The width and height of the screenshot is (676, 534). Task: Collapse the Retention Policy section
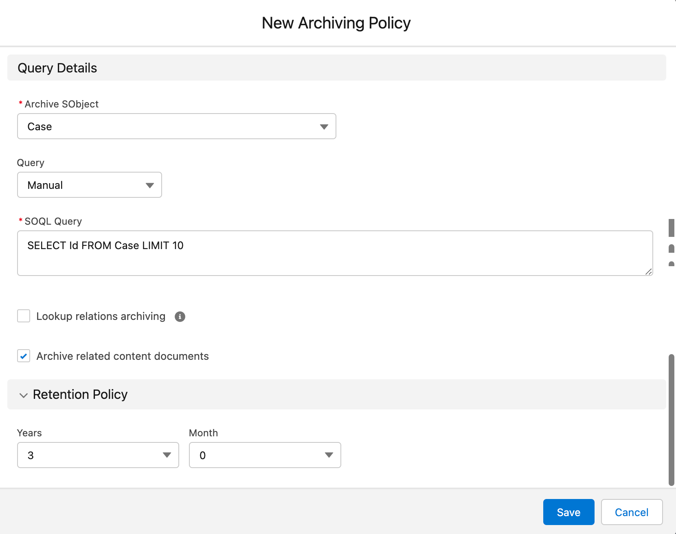point(24,395)
